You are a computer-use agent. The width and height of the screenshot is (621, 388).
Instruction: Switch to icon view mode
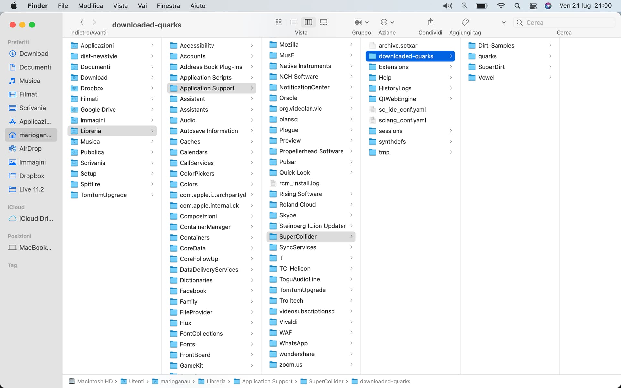tap(278, 22)
